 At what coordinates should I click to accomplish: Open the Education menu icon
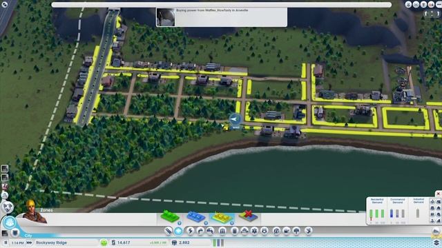pos(276,231)
